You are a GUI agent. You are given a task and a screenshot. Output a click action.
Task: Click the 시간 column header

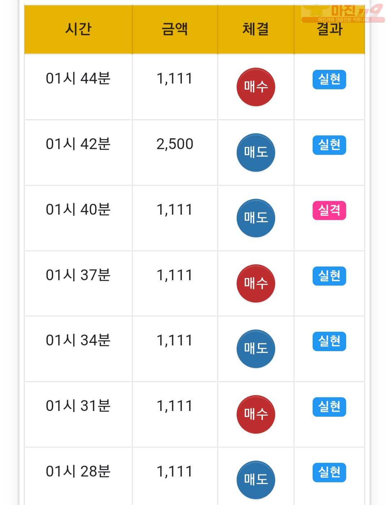[78, 29]
